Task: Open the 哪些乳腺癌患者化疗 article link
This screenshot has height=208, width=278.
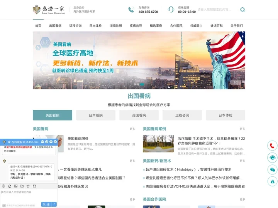Action: 194,178
